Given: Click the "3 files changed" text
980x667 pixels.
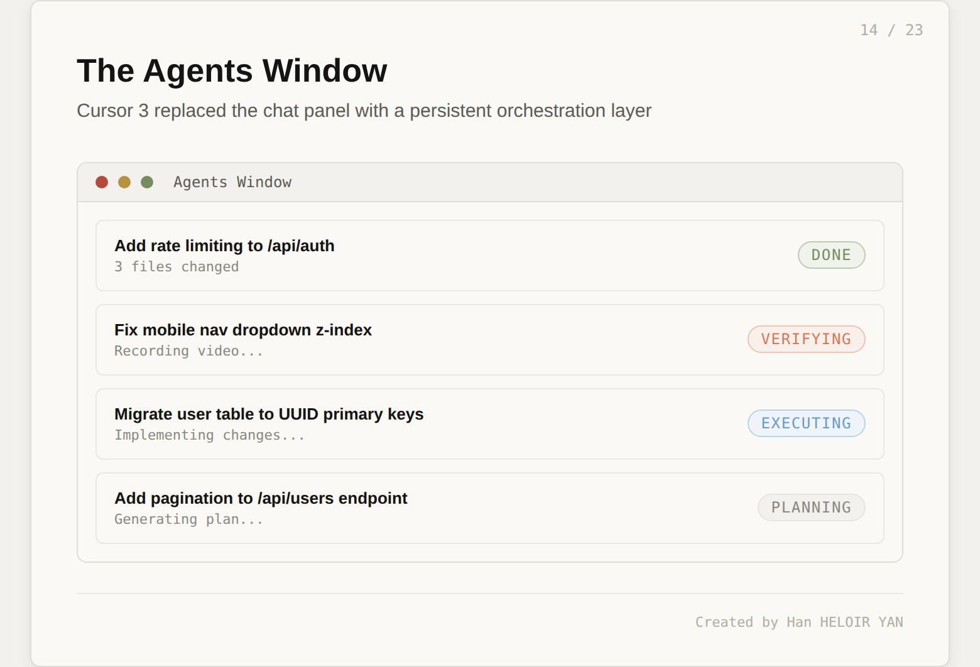Looking at the screenshot, I should [x=177, y=267].
